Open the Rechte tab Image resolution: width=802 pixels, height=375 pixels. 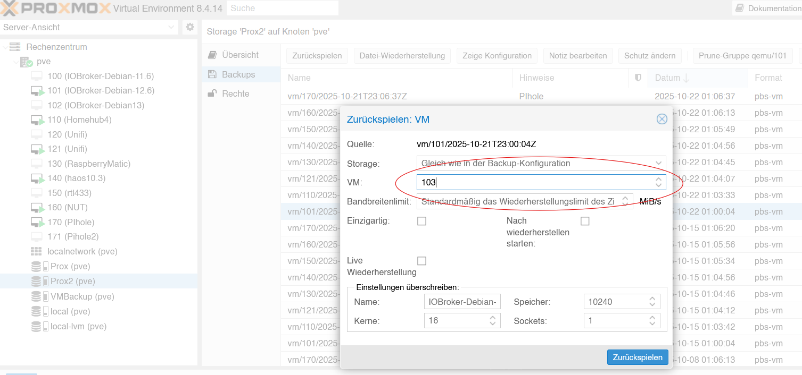point(241,93)
